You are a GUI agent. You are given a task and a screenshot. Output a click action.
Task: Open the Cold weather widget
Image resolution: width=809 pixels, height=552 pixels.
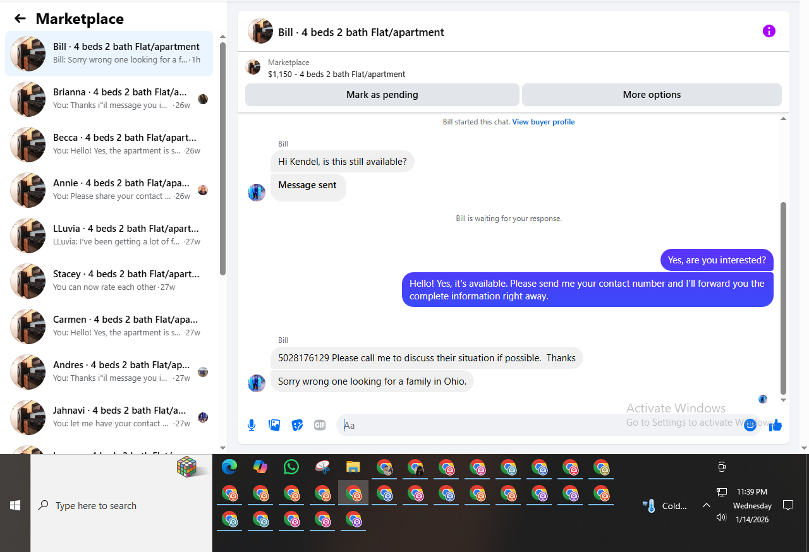point(665,506)
